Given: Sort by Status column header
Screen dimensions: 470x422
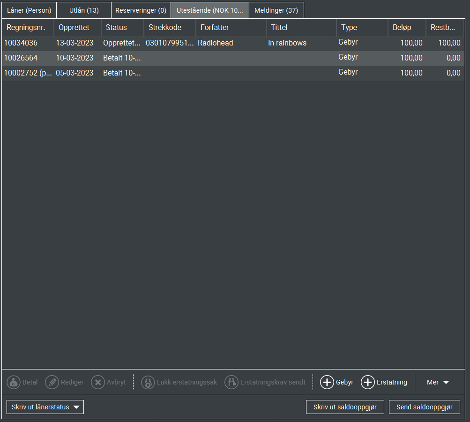Looking at the screenshot, I should pyautogui.click(x=123, y=27).
